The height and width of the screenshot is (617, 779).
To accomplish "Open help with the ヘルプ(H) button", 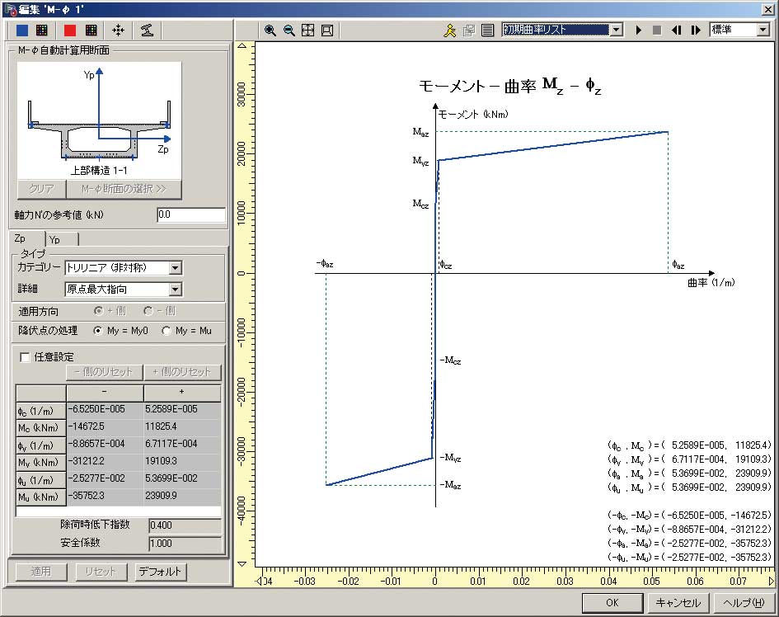I will point(744,603).
